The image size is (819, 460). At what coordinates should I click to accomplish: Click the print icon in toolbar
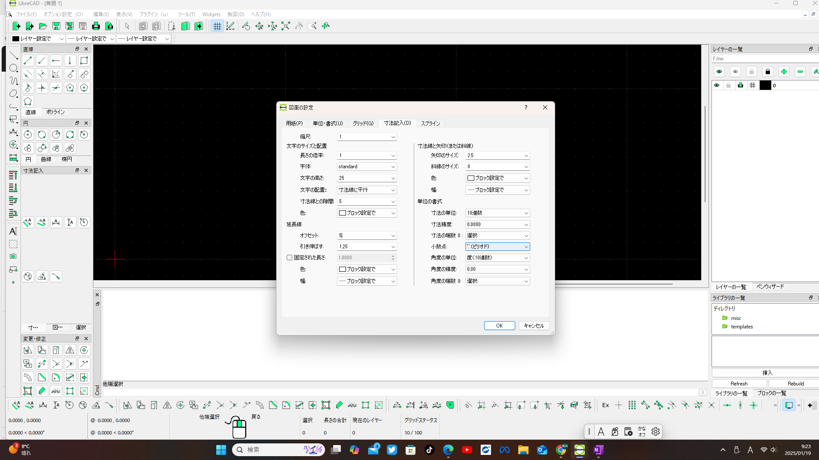click(x=96, y=26)
